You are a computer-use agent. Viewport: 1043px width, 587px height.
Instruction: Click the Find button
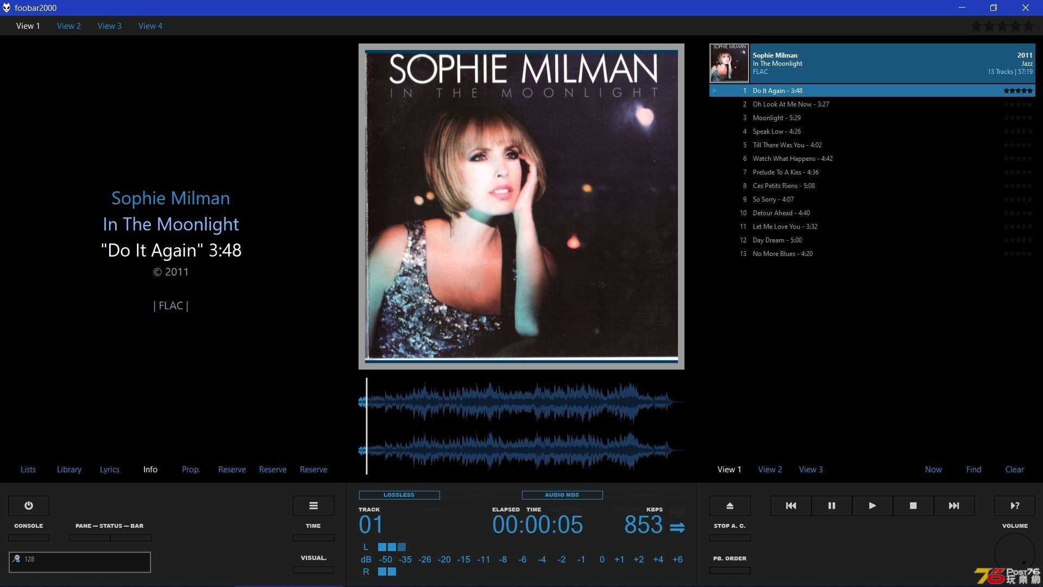point(974,469)
